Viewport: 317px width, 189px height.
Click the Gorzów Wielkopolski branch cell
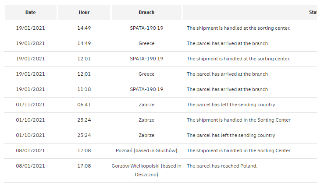pyautogui.click(x=146, y=170)
